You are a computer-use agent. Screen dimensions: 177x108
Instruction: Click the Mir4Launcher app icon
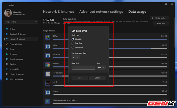click(48, 74)
